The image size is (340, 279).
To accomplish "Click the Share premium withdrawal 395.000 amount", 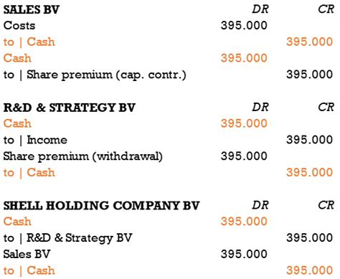I will pos(244,156).
